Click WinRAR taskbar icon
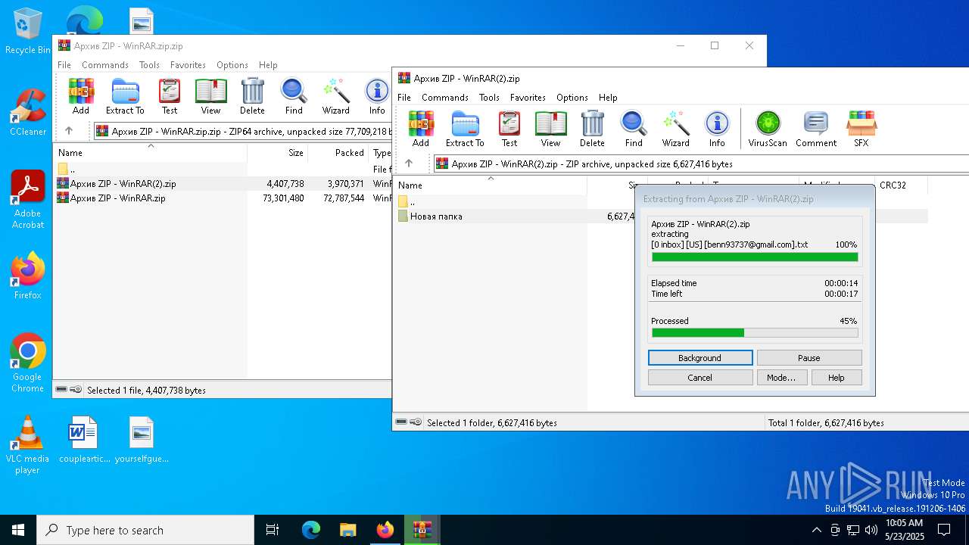This screenshot has width=969, height=545. 422,530
